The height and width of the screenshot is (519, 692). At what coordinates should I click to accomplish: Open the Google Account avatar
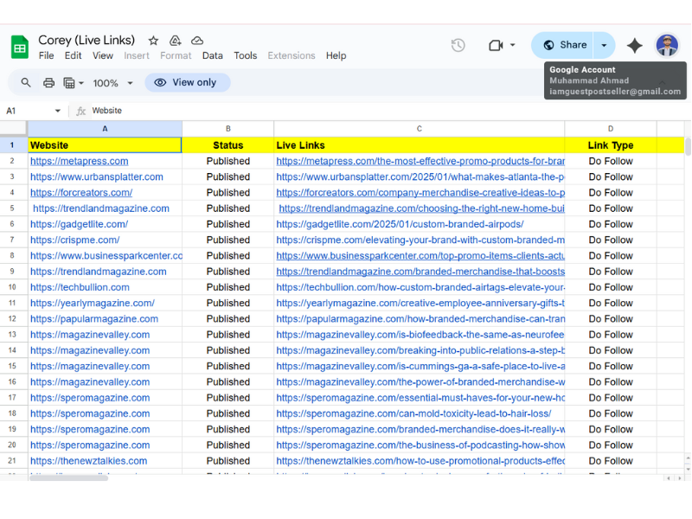pos(667,45)
